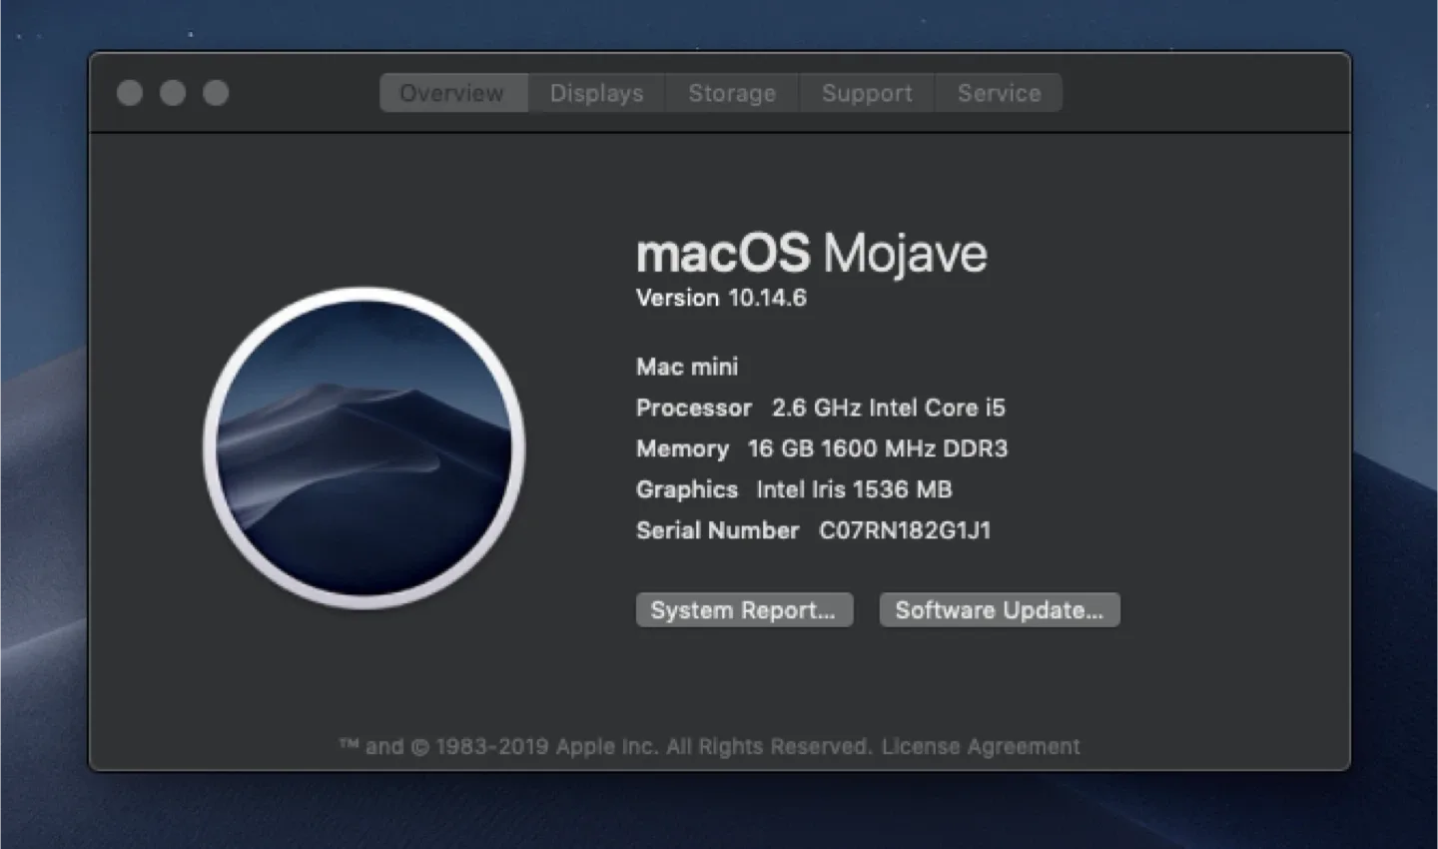
Task: View the Service tab
Action: click(x=999, y=93)
